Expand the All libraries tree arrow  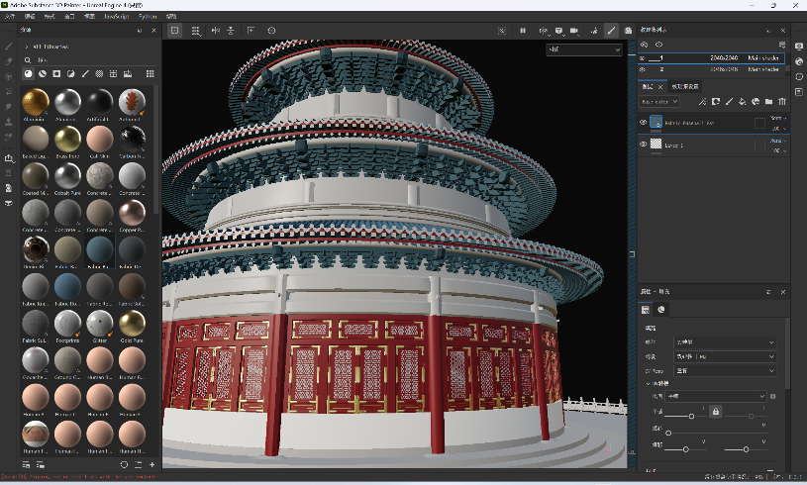point(27,47)
